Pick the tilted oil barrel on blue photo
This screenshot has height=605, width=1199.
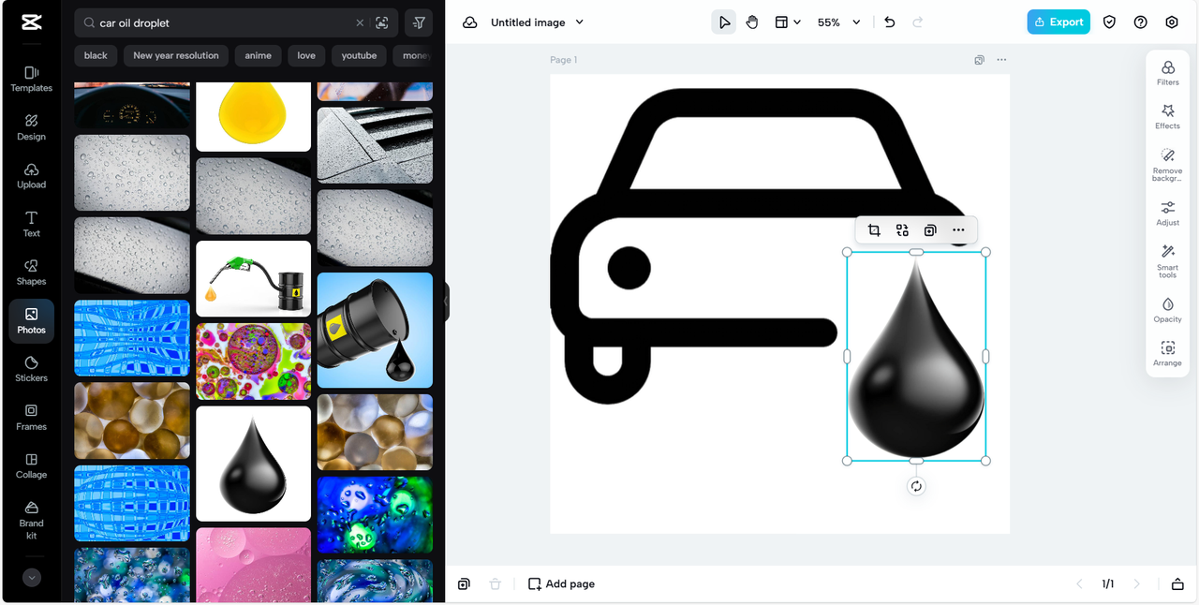[x=375, y=330]
